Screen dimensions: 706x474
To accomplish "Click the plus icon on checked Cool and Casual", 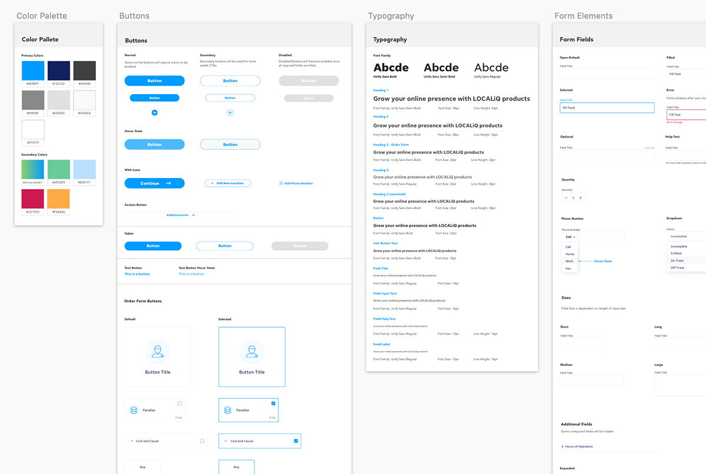I will point(226,441).
